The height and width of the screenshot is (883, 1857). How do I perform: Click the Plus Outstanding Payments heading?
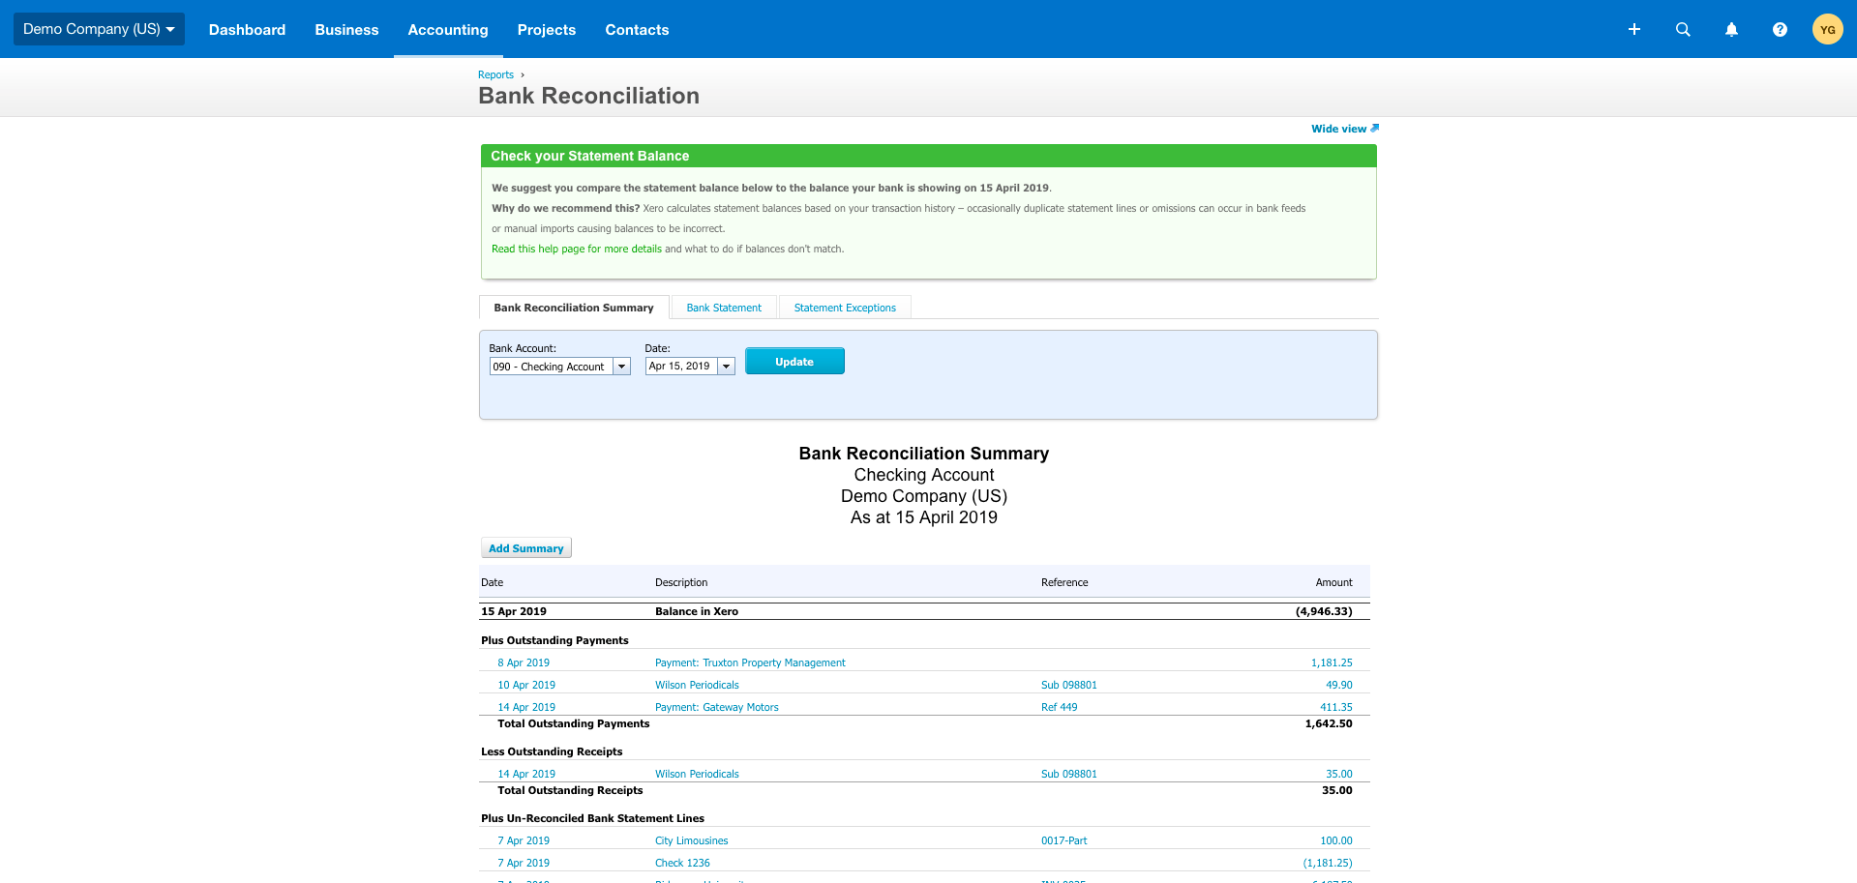pyautogui.click(x=554, y=640)
